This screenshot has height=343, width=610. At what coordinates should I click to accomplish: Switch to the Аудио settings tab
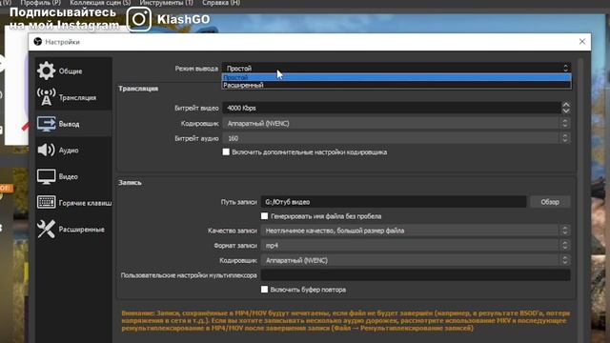coord(73,151)
